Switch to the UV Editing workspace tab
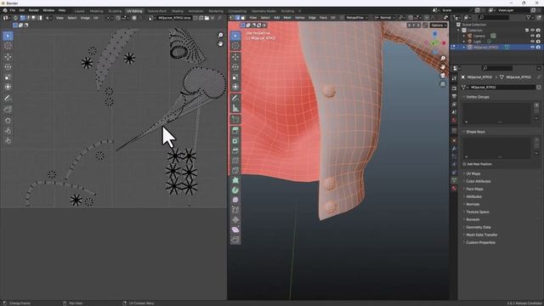544x306 pixels. click(x=134, y=11)
